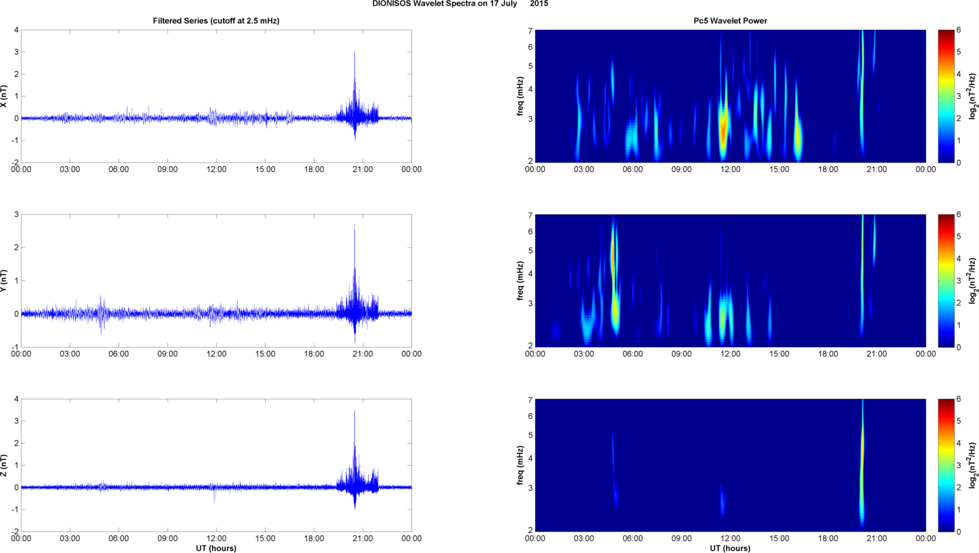Click UT (hours) label under the bottom spectrum
This screenshot has width=979, height=553.
pyautogui.click(x=730, y=548)
